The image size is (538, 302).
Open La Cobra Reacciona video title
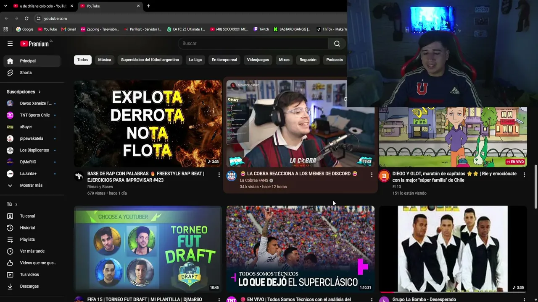click(298, 174)
